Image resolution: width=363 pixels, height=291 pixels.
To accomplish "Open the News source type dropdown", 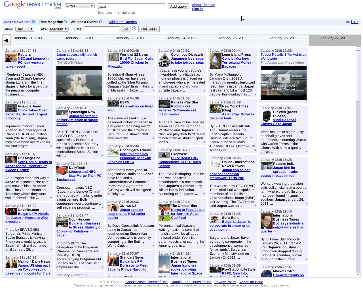I will coord(79,6).
